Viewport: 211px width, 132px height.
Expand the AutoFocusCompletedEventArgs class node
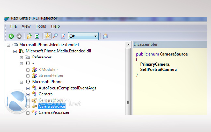[x=28, y=88]
